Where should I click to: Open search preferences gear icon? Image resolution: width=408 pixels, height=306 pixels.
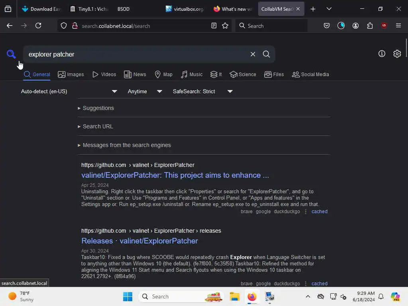pyautogui.click(x=397, y=54)
